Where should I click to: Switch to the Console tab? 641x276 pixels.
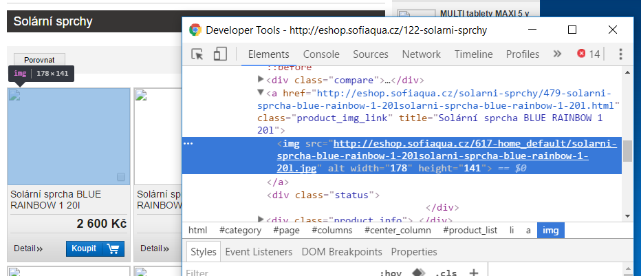pyautogui.click(x=321, y=54)
